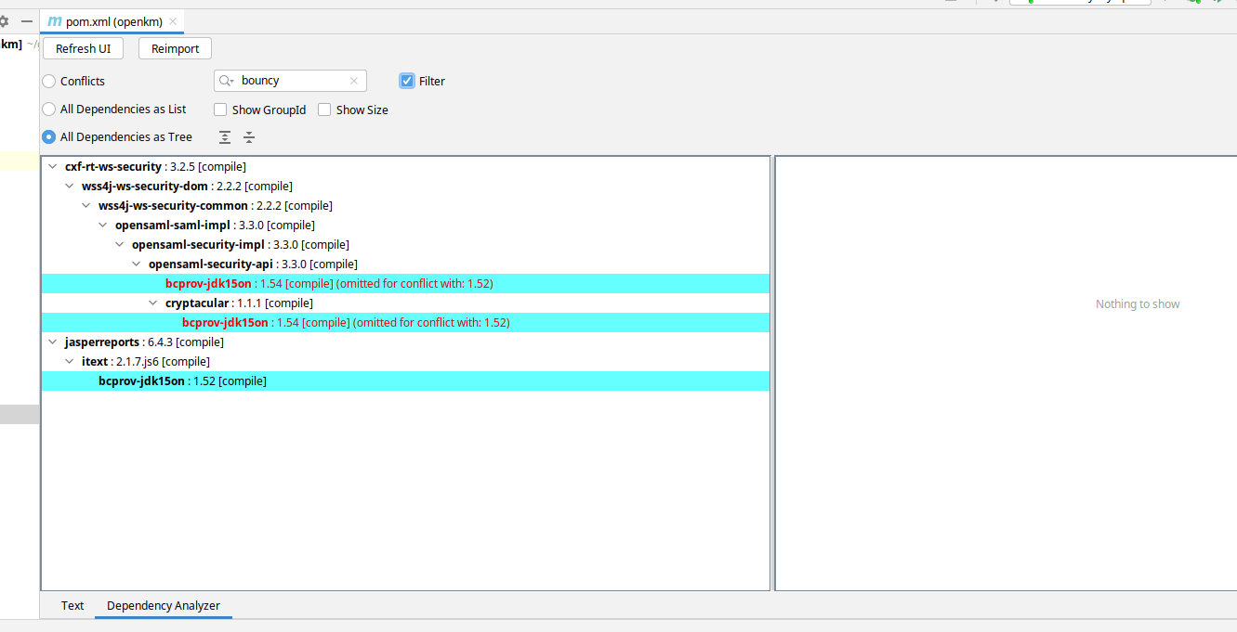Hide the side panel with minus icon
The height and width of the screenshot is (632, 1237).
pos(27,21)
